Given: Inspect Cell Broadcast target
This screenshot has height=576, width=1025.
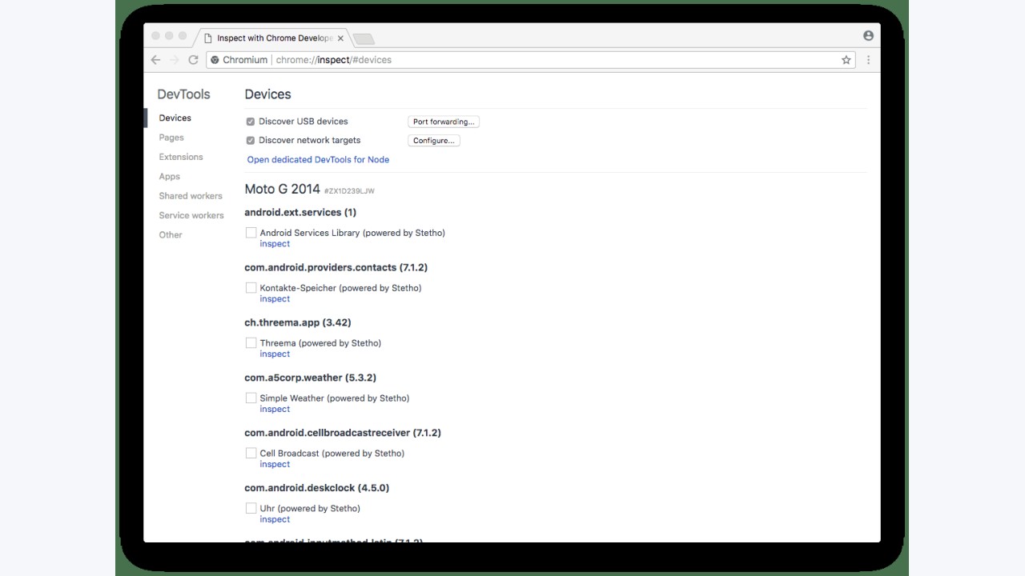Looking at the screenshot, I should point(275,465).
